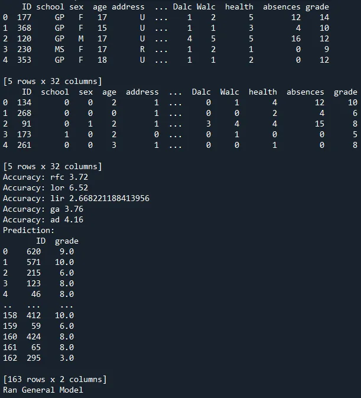
Task: Click grade 14 in first table
Action: point(324,17)
